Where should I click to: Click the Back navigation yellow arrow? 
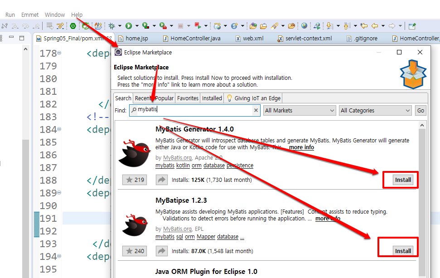tap(375, 26)
